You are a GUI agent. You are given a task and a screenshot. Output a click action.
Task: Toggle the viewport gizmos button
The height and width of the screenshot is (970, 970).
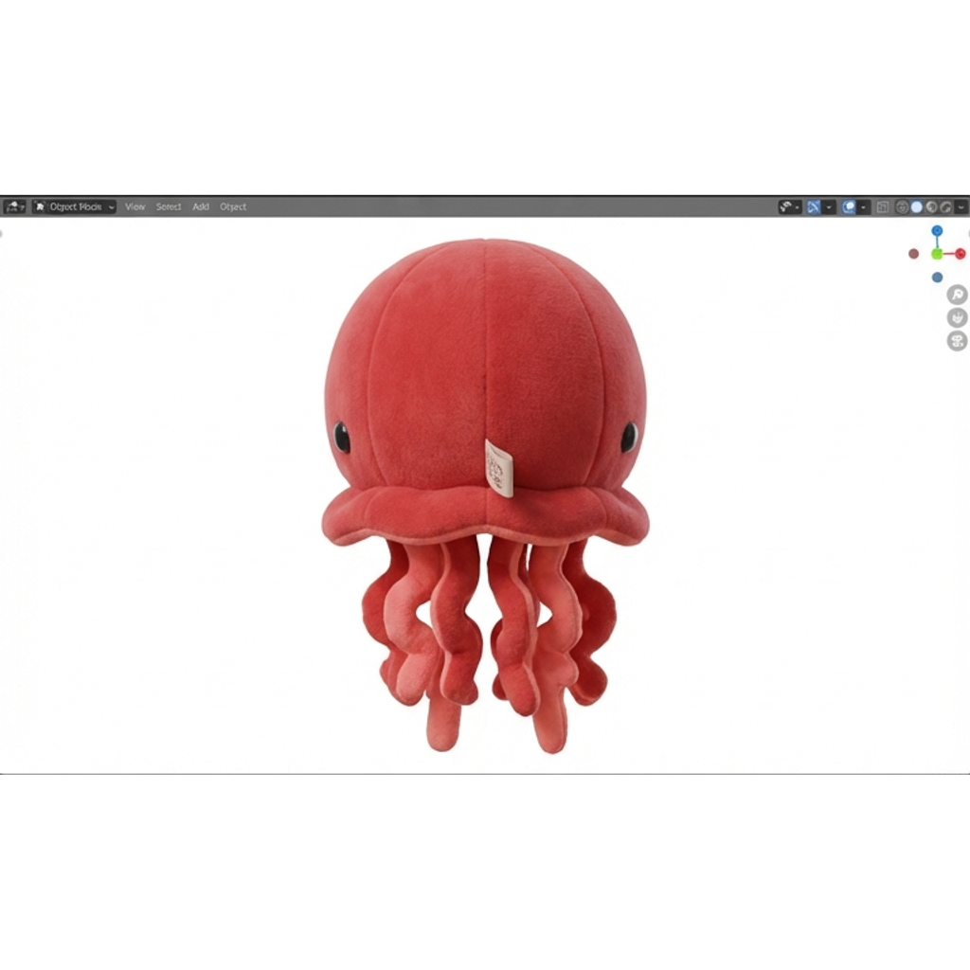[814, 207]
